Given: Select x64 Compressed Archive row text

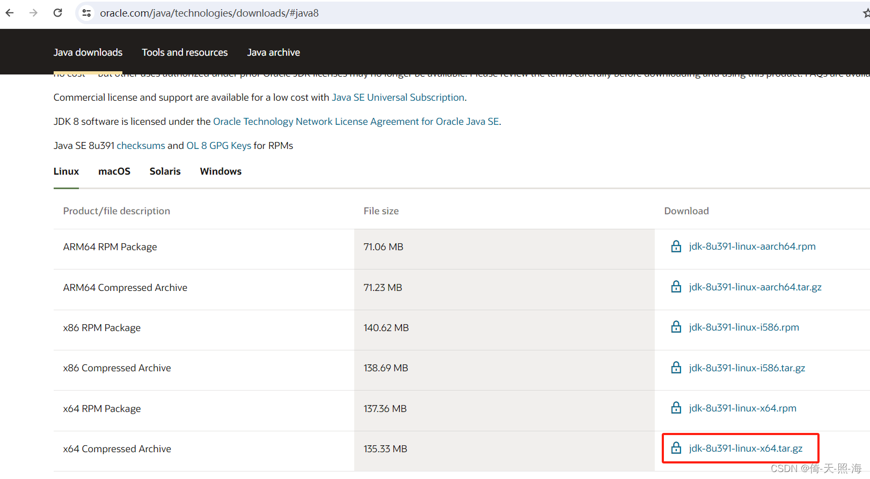Looking at the screenshot, I should pyautogui.click(x=117, y=449).
